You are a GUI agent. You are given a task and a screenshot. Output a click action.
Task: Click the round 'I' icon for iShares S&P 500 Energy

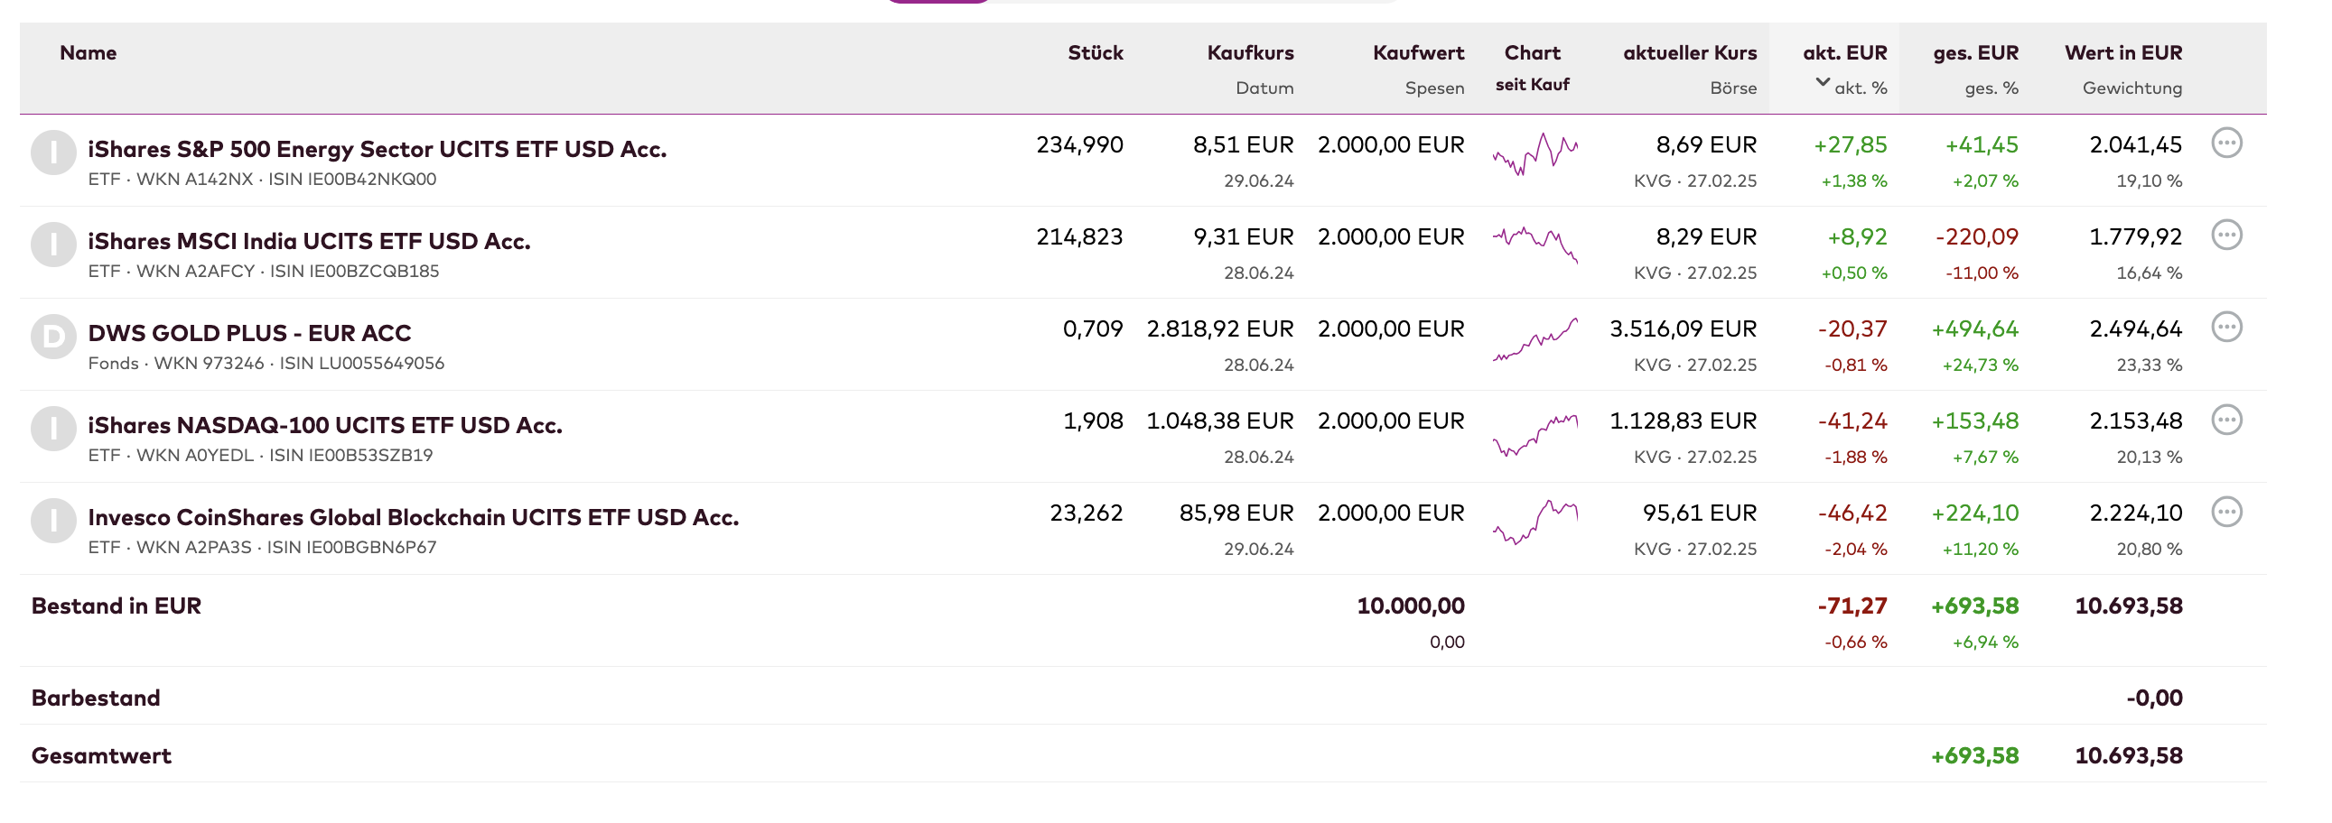[53, 153]
